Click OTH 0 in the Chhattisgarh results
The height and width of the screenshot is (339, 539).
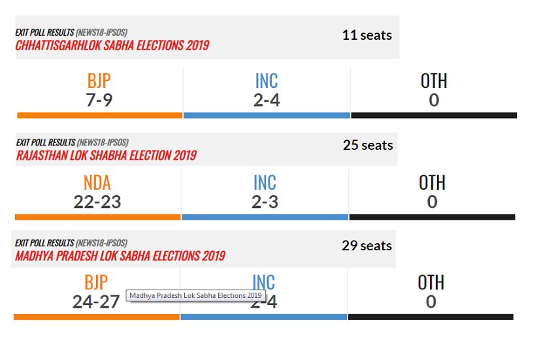point(434,91)
